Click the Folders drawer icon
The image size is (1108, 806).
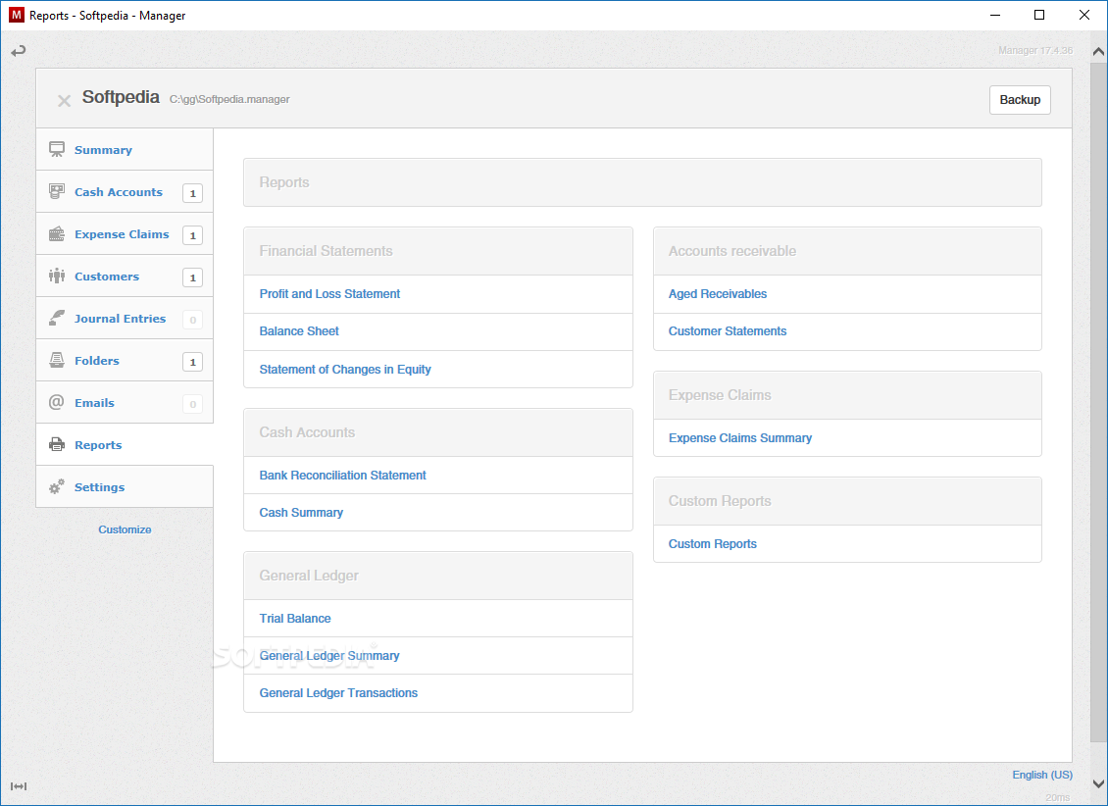tap(57, 361)
